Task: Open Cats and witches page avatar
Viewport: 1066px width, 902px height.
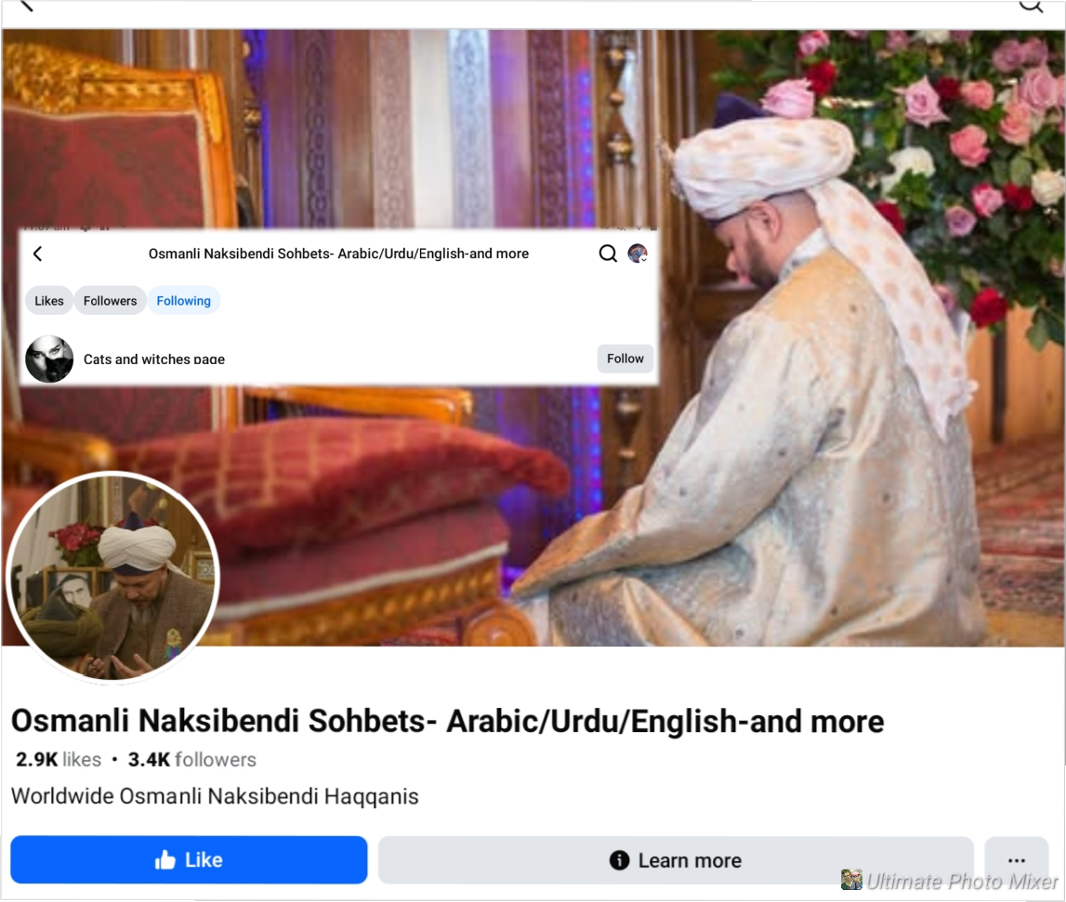Action: [x=49, y=359]
